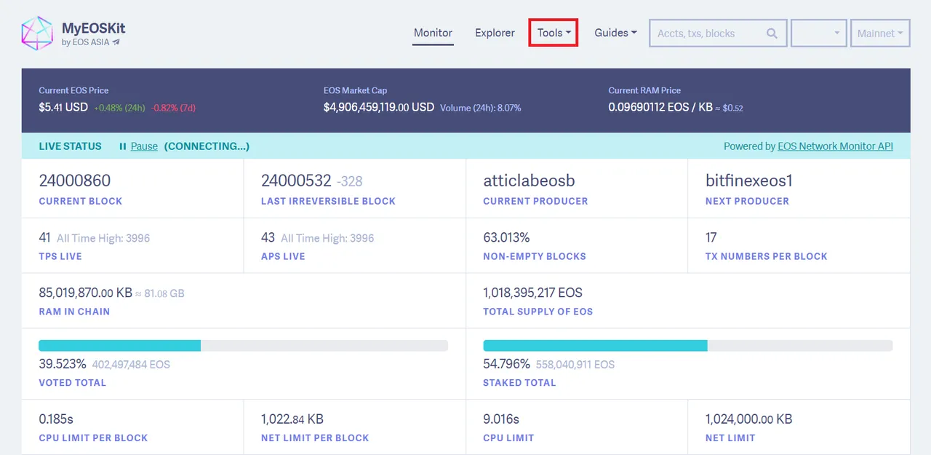The width and height of the screenshot is (931, 455).
Task: Click the '1,022.84 KB' net limit per block
Action: click(292, 419)
